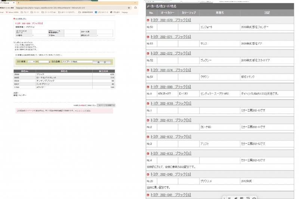Click the back-to-previous-screen link with red icon

[20, 19]
